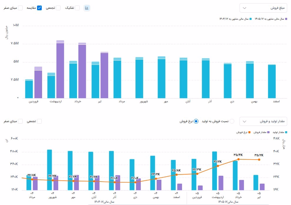The width and height of the screenshot is (291, 205).
Task: Click the نرخ فروش legend label
Action: click(x=242, y=132)
